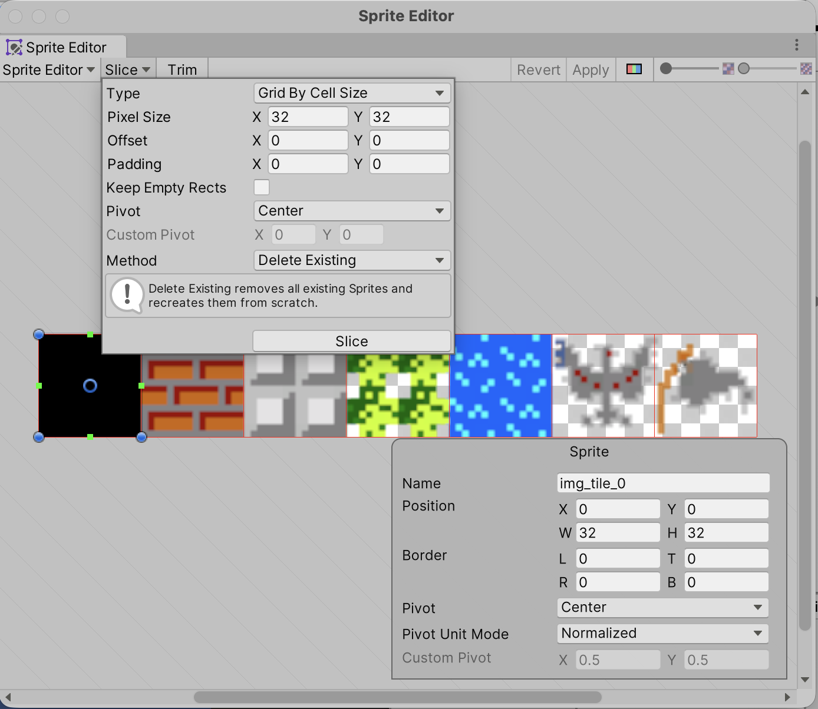Switch to the Sprite Editor tab
The height and width of the screenshot is (709, 818).
64,47
